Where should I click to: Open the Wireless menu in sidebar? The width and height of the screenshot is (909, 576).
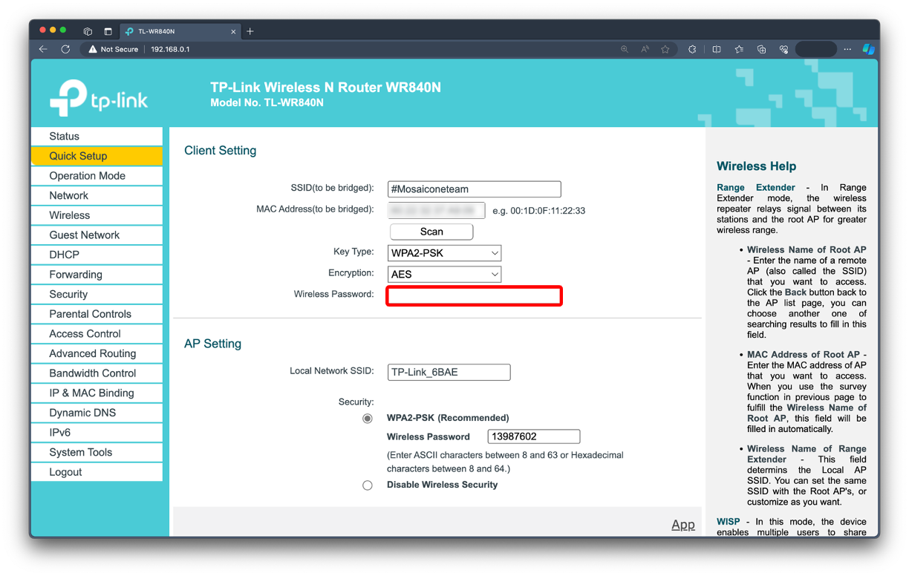[70, 215]
